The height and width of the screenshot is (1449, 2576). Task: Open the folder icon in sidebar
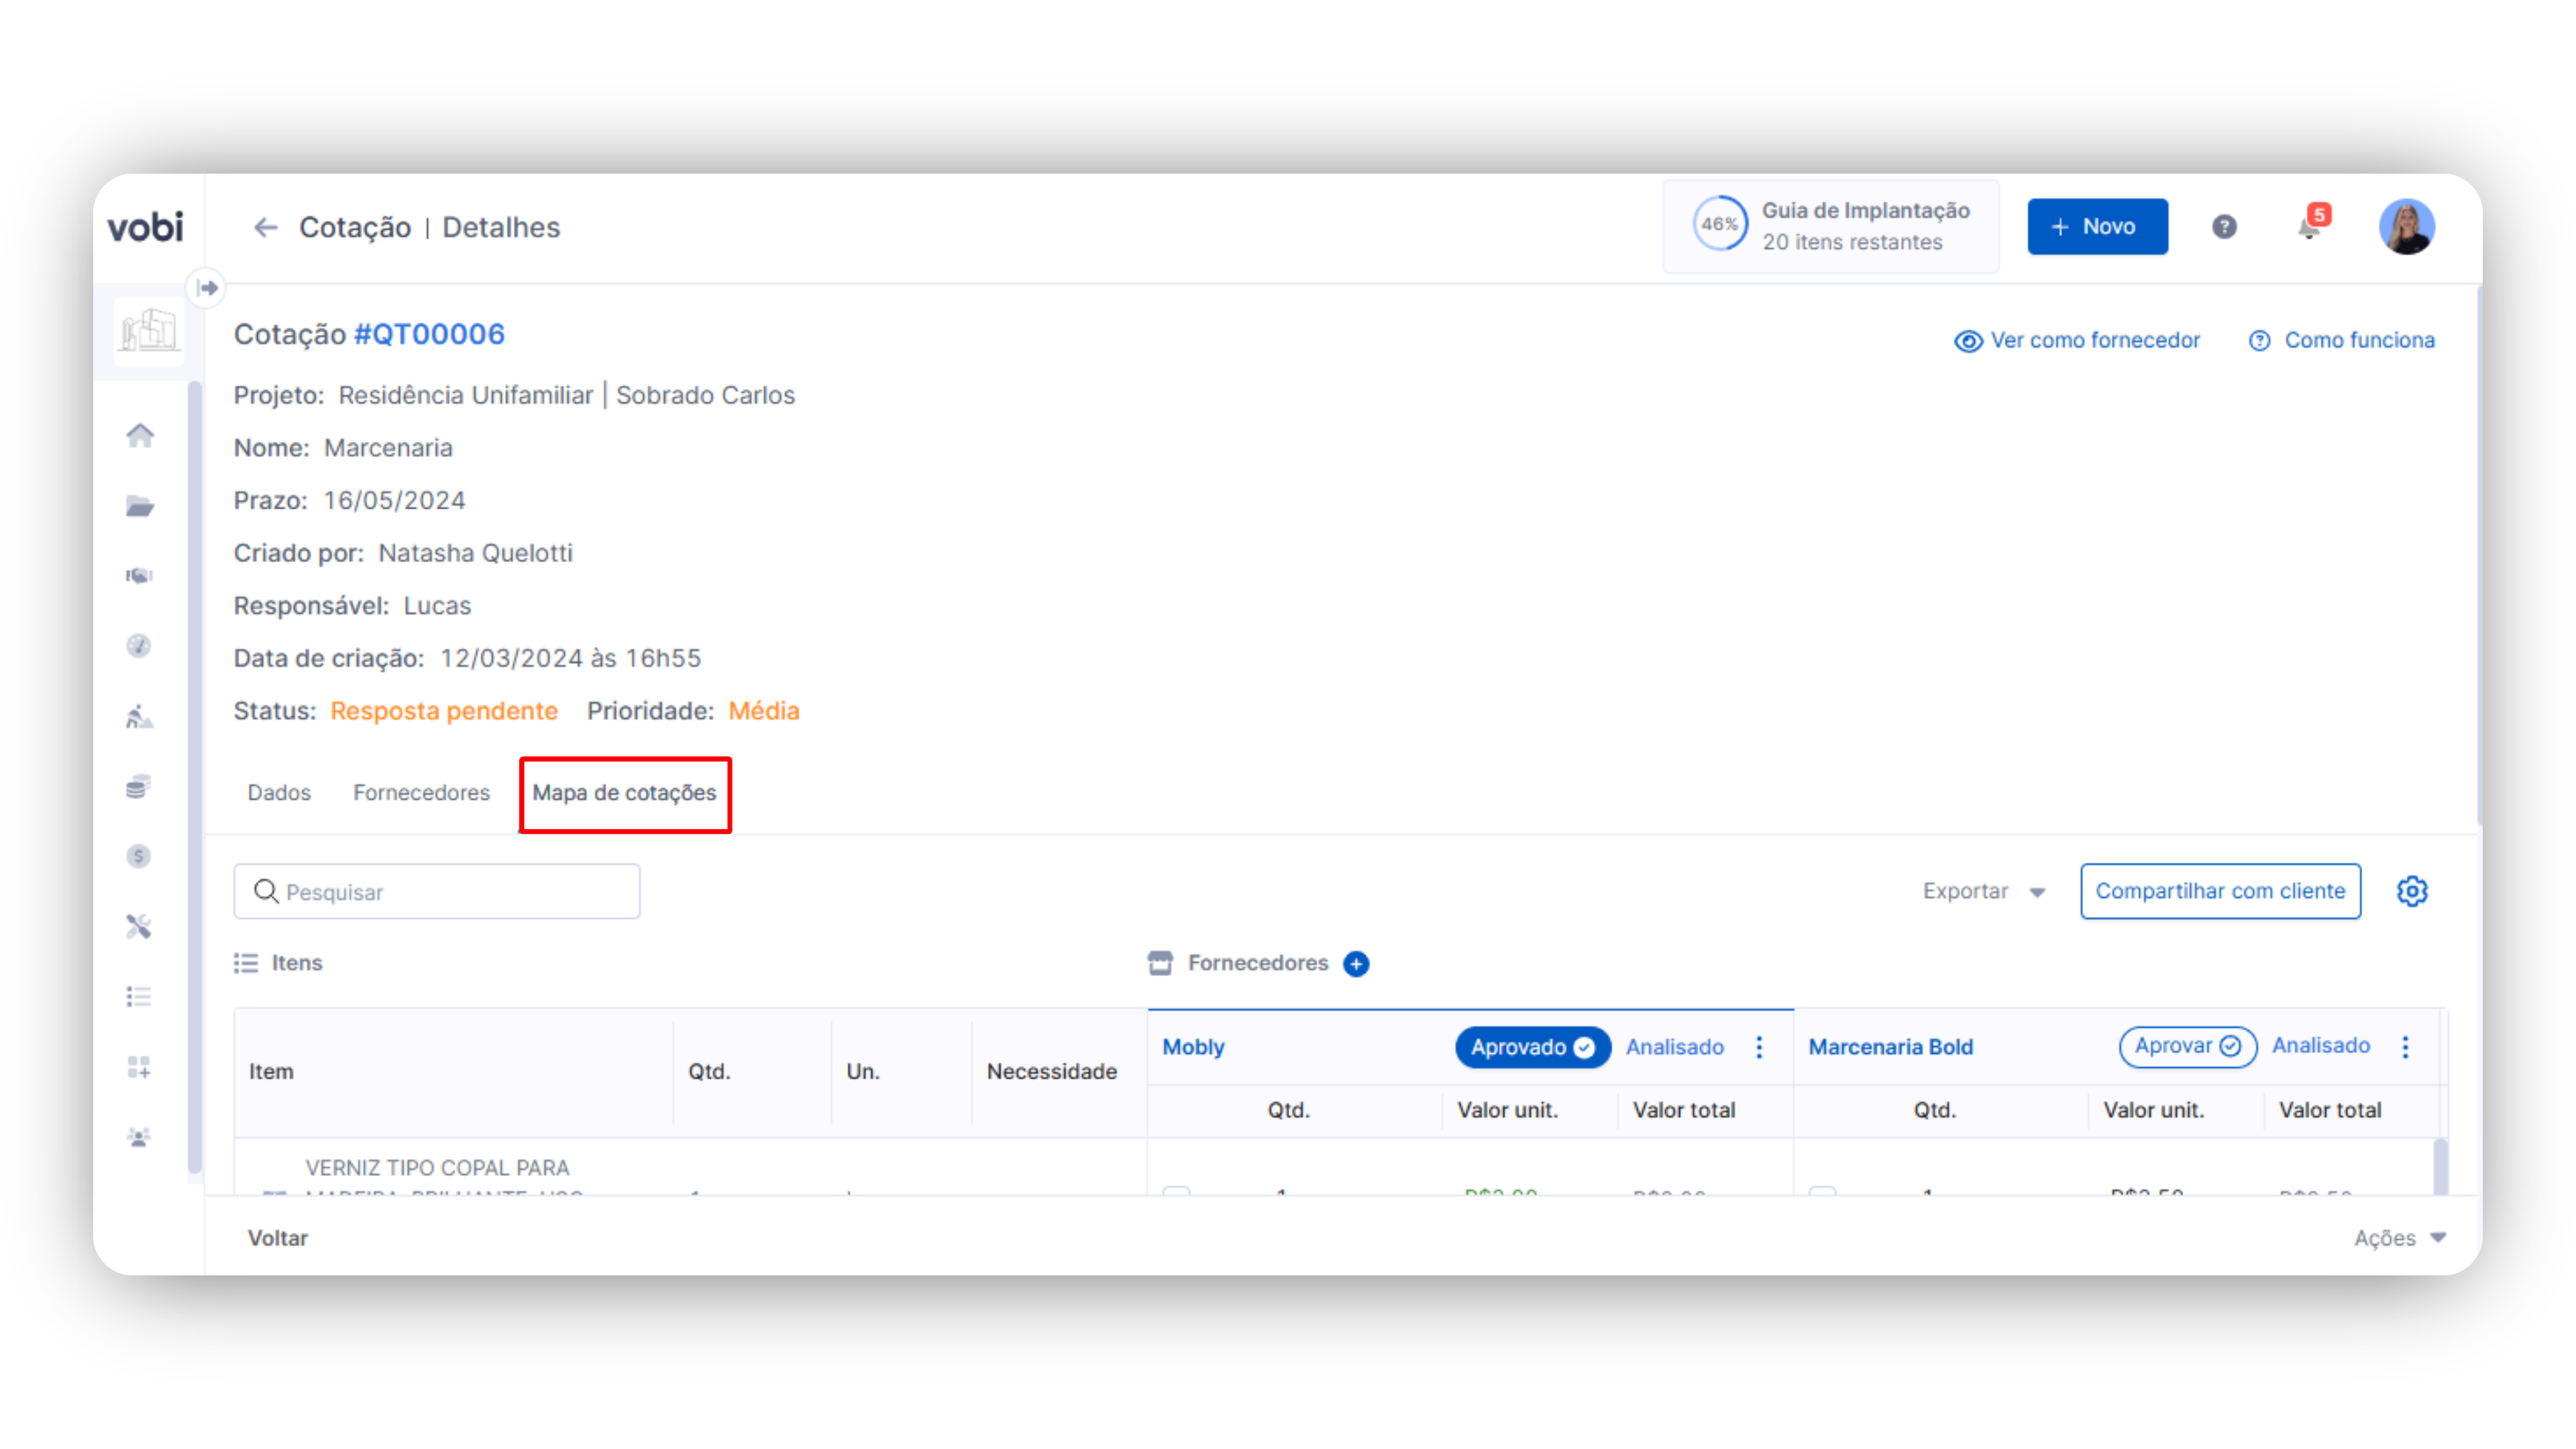click(x=140, y=506)
